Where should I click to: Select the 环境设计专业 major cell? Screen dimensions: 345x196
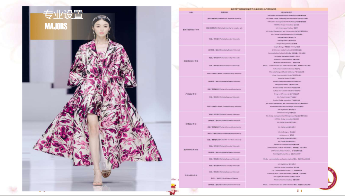(191, 124)
